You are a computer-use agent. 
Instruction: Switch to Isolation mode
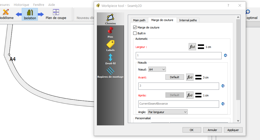[30, 14]
